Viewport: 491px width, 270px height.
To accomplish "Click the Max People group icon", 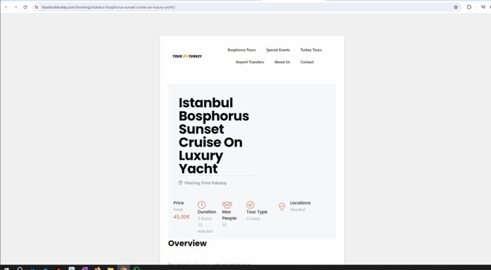I will pyautogui.click(x=227, y=204).
